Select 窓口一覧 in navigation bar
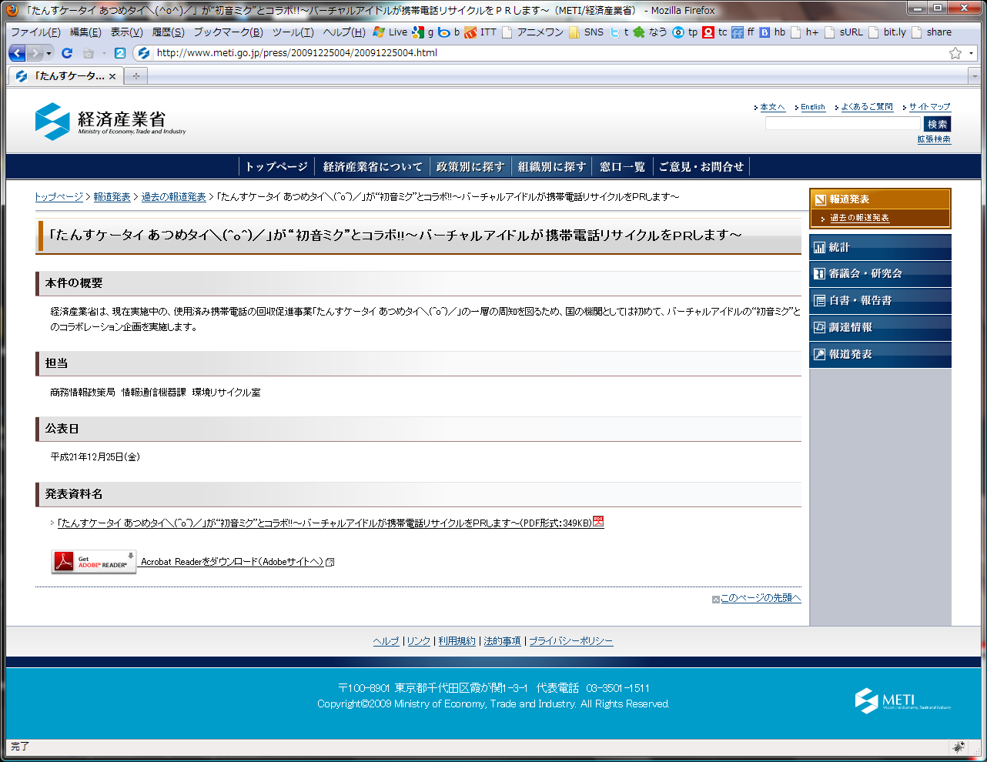Screen dimensions: 987x762 pos(622,166)
